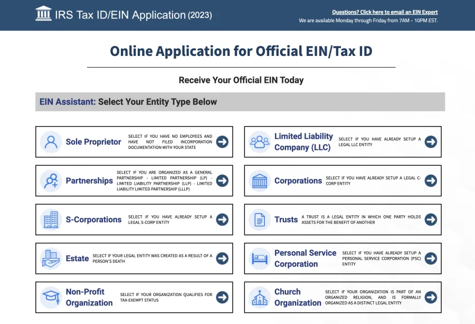Click the arrow for S-Corporations
The image size is (475, 324).
coord(222,220)
